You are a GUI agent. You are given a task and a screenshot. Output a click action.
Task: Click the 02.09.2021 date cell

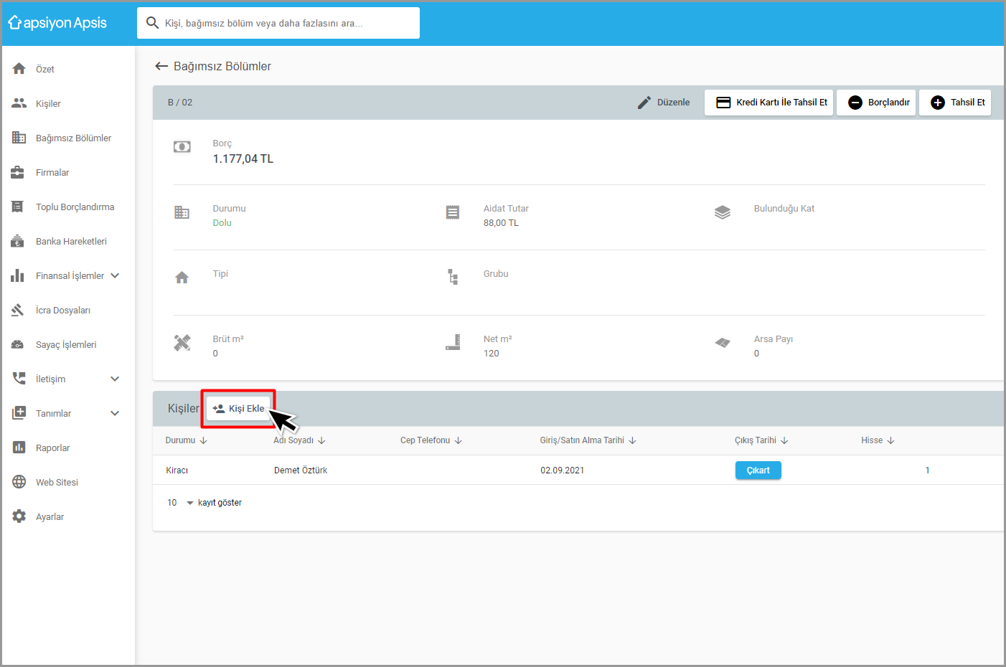point(563,470)
